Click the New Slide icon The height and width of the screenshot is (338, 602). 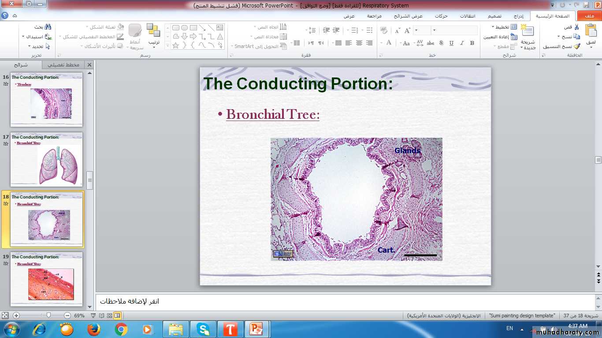pyautogui.click(x=527, y=31)
